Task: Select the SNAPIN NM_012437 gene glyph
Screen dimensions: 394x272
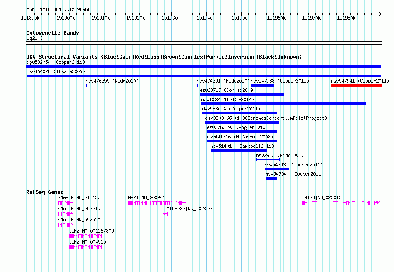Action: pyautogui.click(x=66, y=203)
